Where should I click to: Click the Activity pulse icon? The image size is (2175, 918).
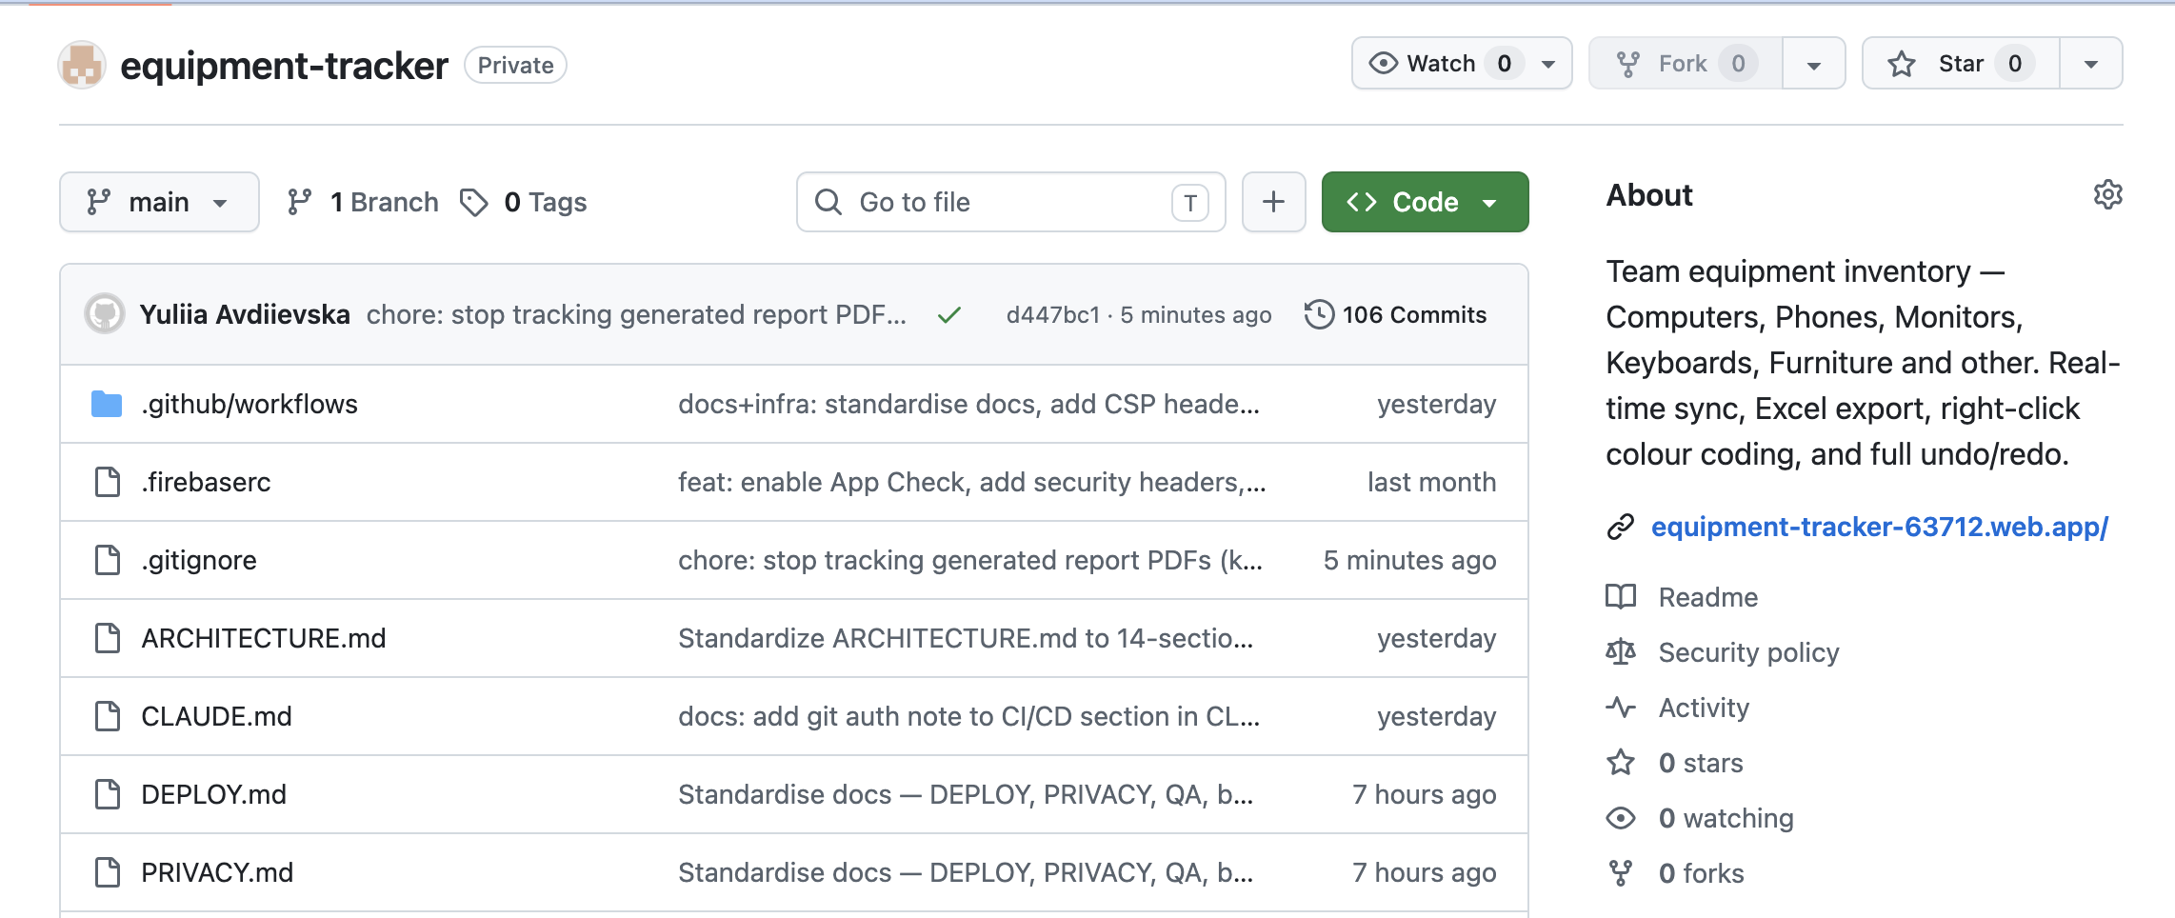point(1621,708)
